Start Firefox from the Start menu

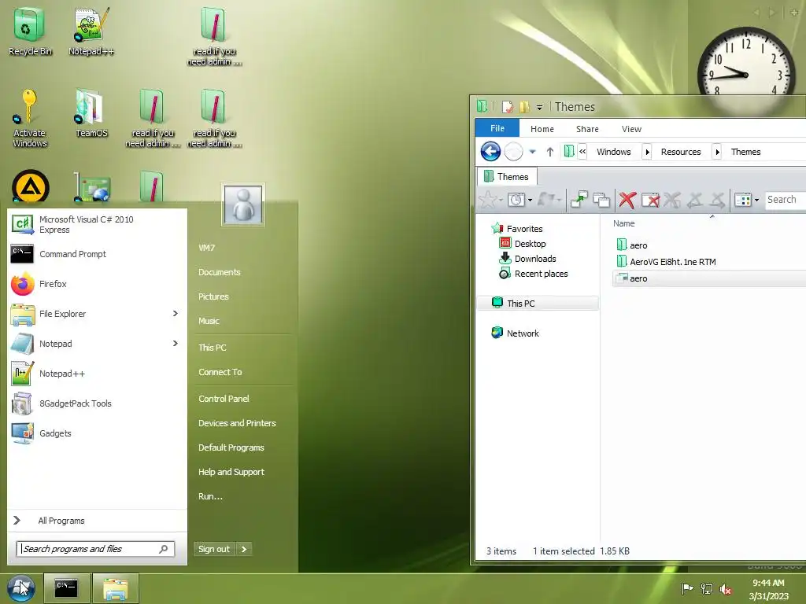click(97, 283)
